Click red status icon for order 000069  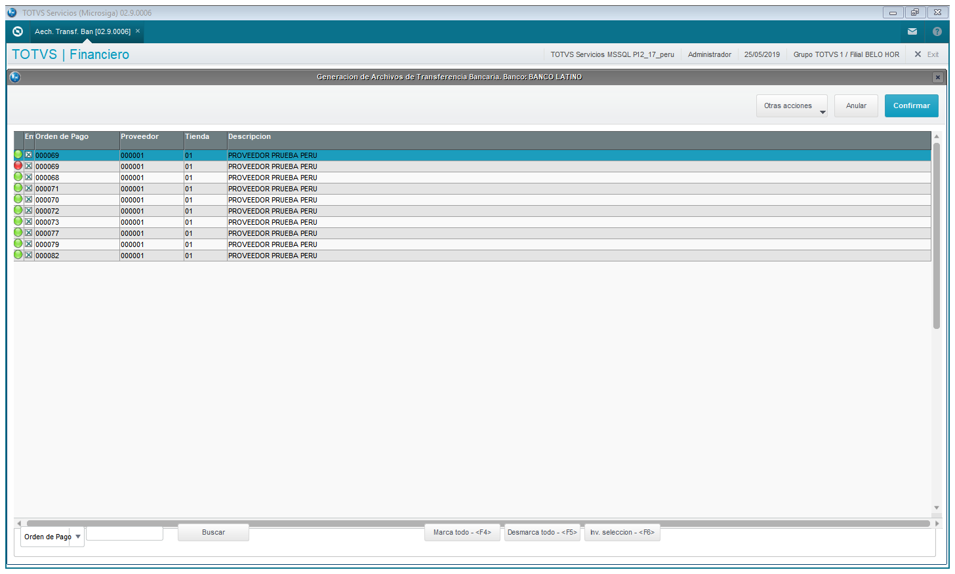coord(18,166)
